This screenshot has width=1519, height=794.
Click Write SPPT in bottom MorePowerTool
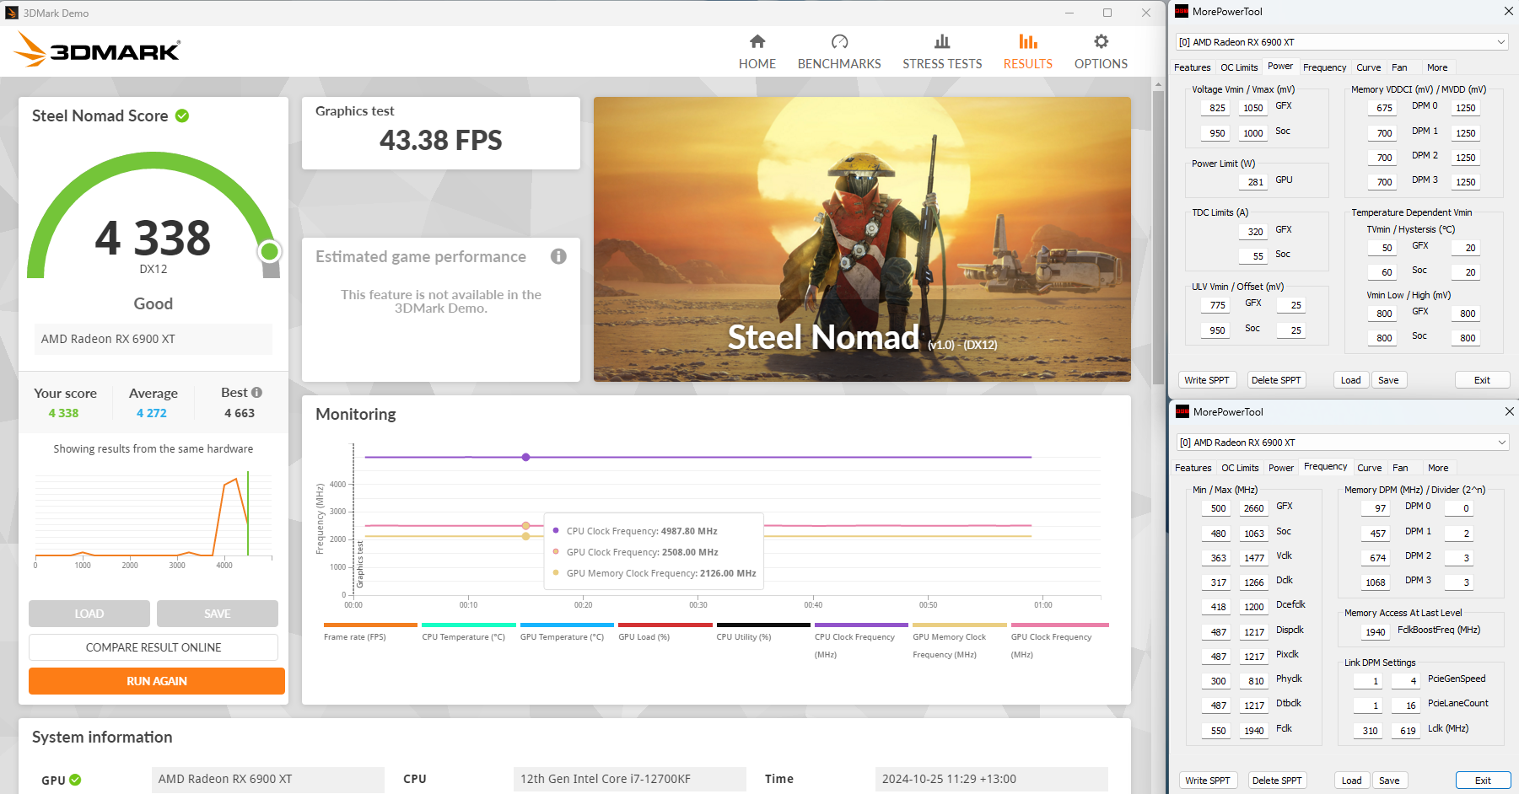1208,781
